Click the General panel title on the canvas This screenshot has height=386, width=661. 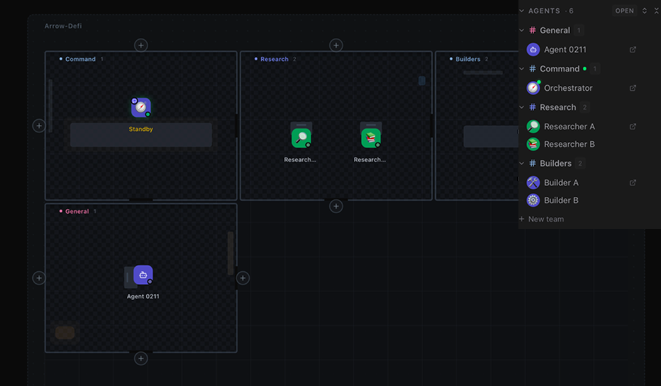tap(77, 211)
